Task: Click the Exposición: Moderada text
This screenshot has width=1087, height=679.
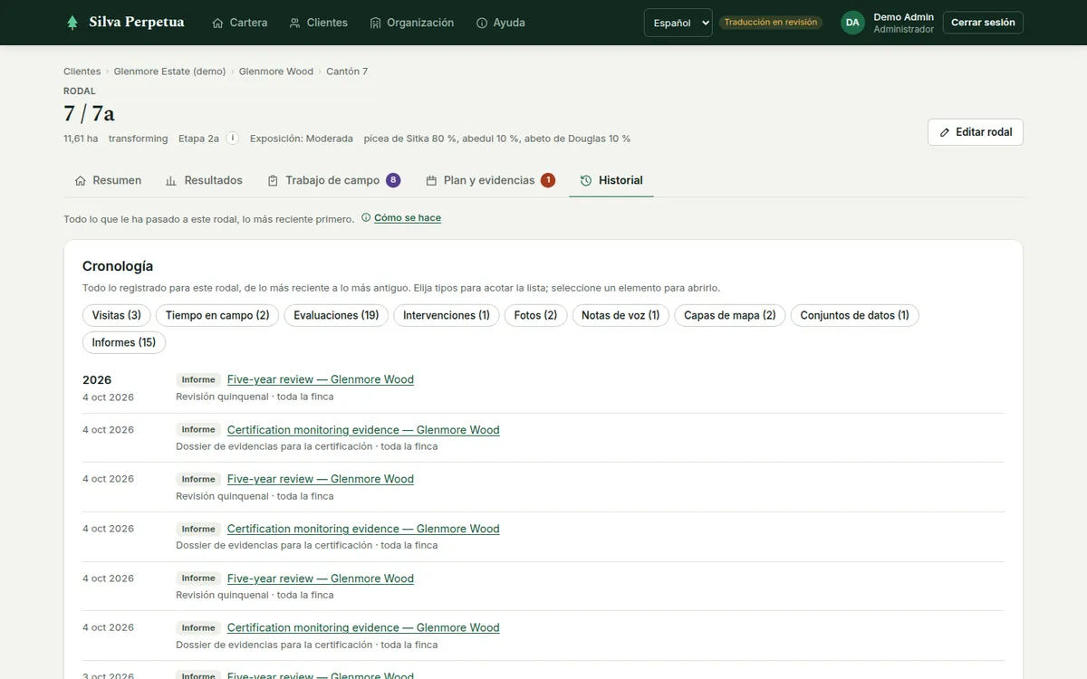Action: tap(302, 139)
